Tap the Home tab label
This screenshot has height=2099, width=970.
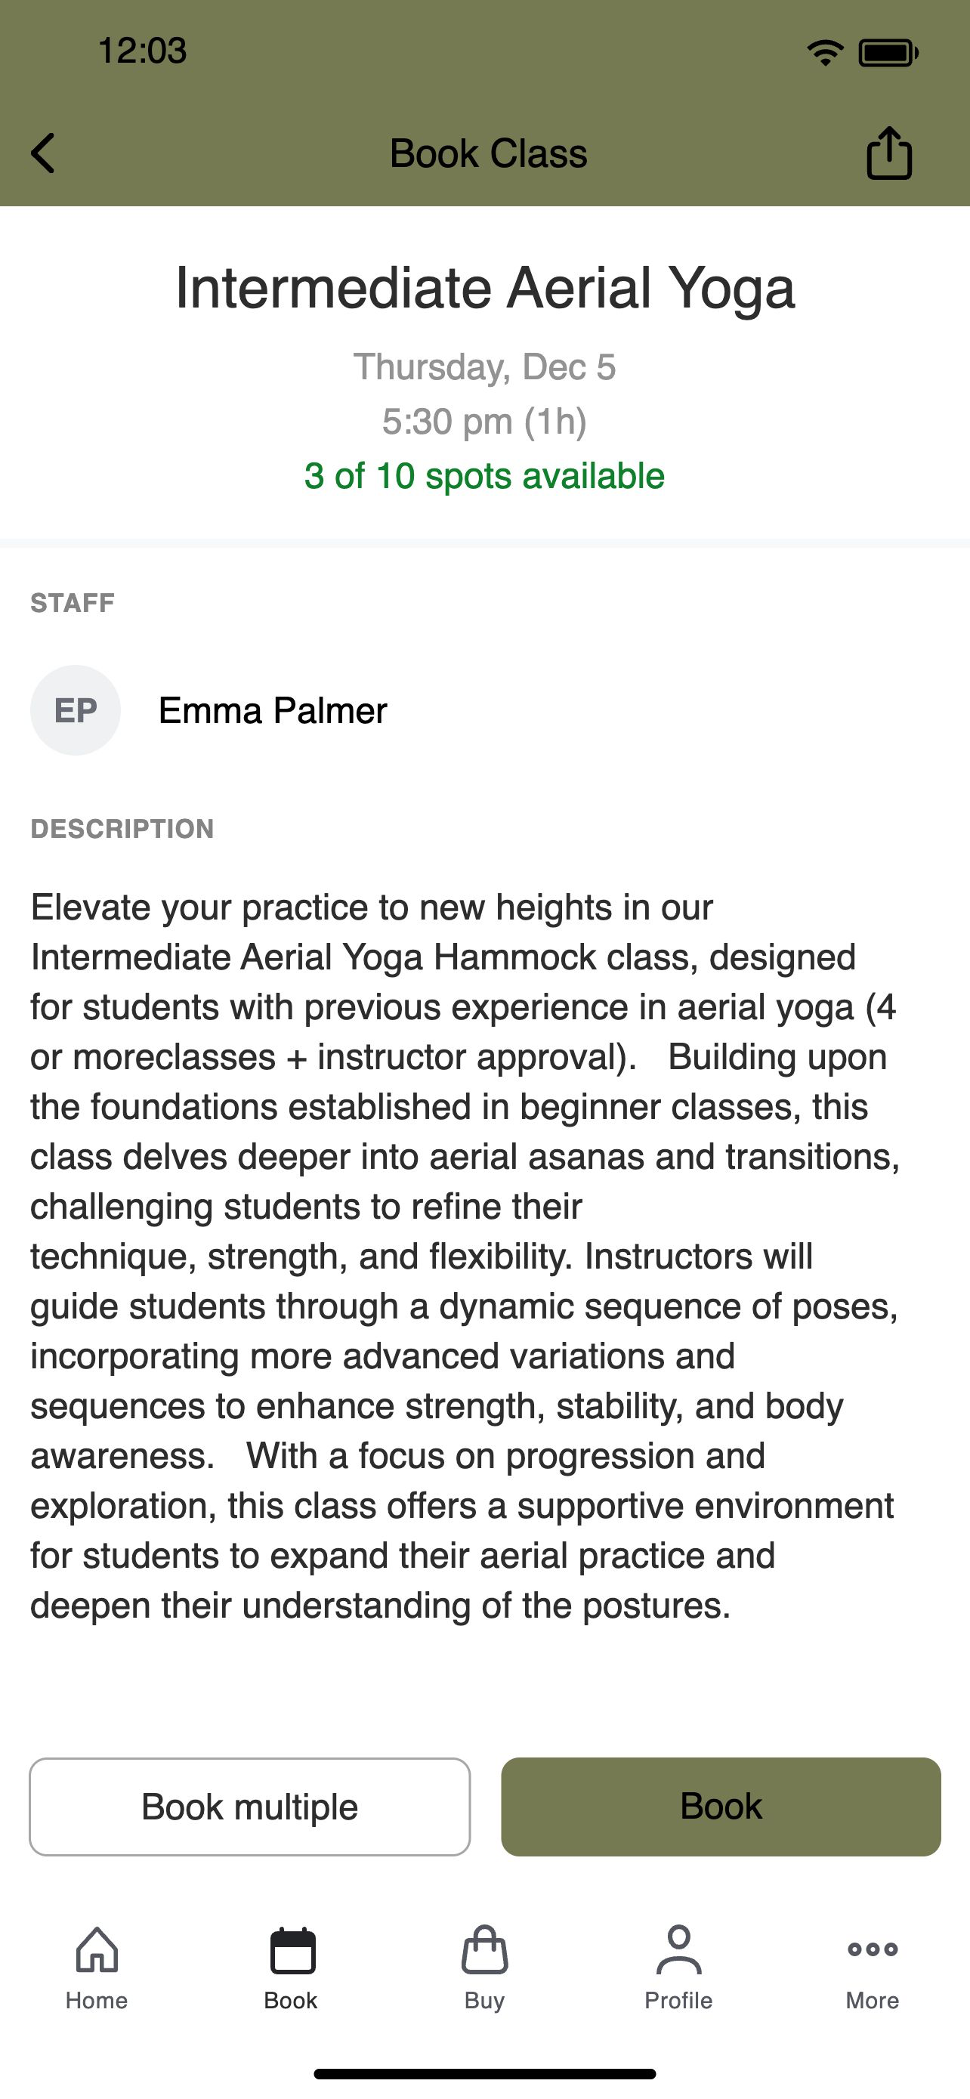[97, 2001]
